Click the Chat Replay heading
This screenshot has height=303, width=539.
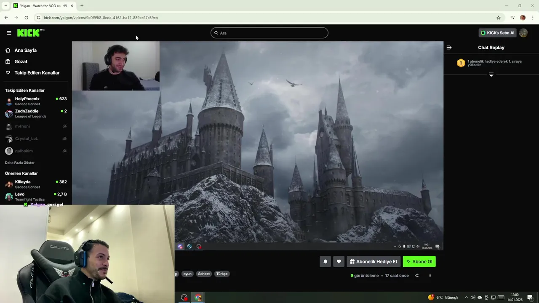(491, 48)
